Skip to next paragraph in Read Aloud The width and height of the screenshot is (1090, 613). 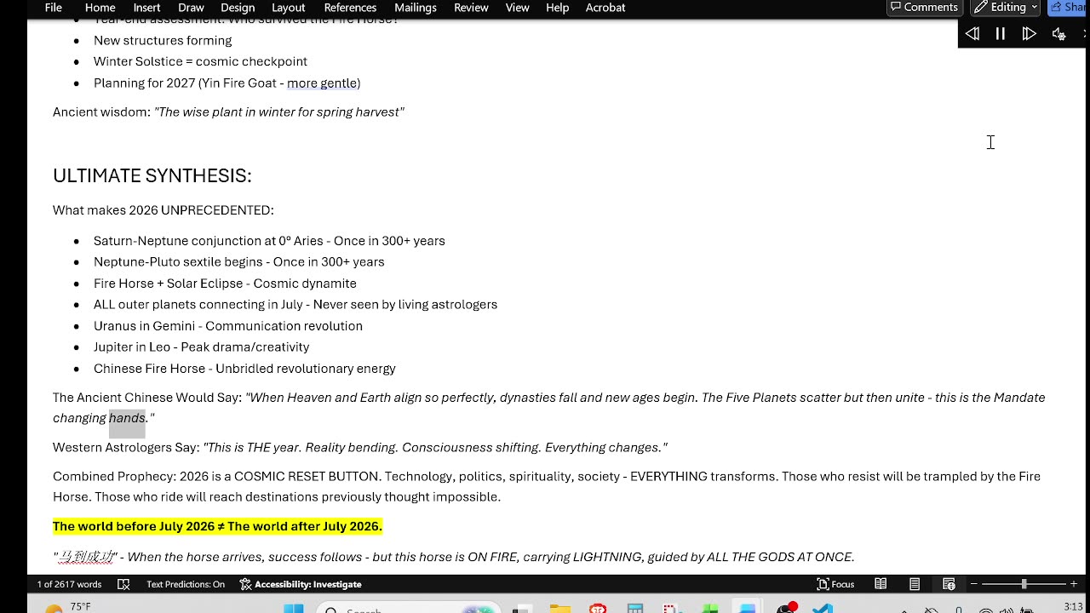tap(1029, 34)
